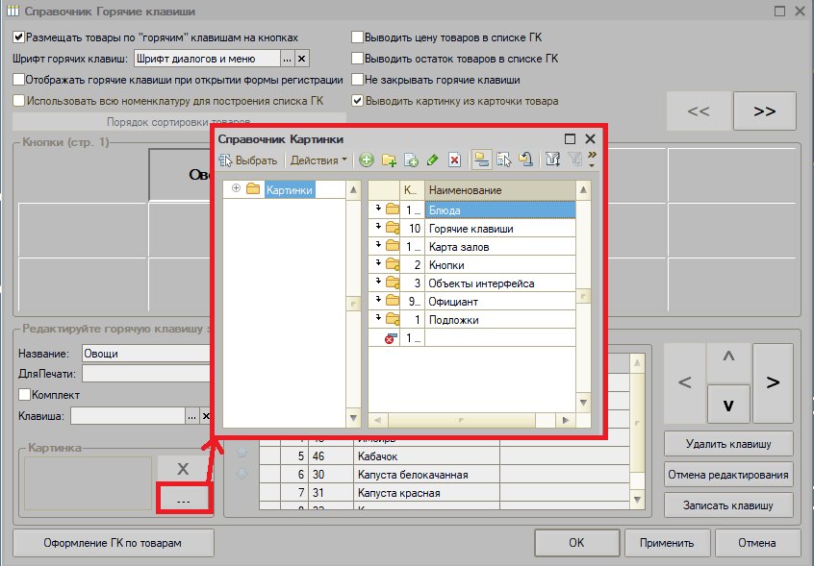814x566 pixels.
Task: Open font chooser for 'Шрифт диалогов и меню'
Action: pyautogui.click(x=287, y=59)
